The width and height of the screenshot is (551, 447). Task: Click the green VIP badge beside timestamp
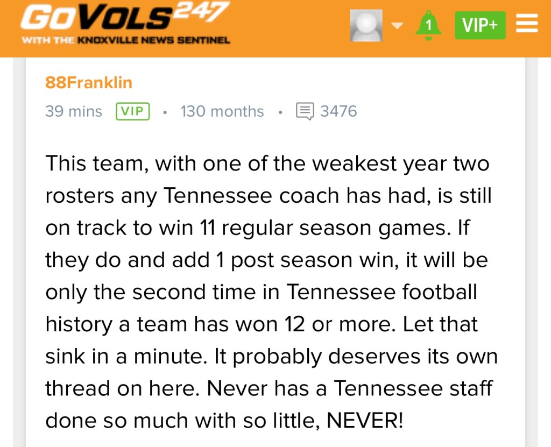point(132,111)
